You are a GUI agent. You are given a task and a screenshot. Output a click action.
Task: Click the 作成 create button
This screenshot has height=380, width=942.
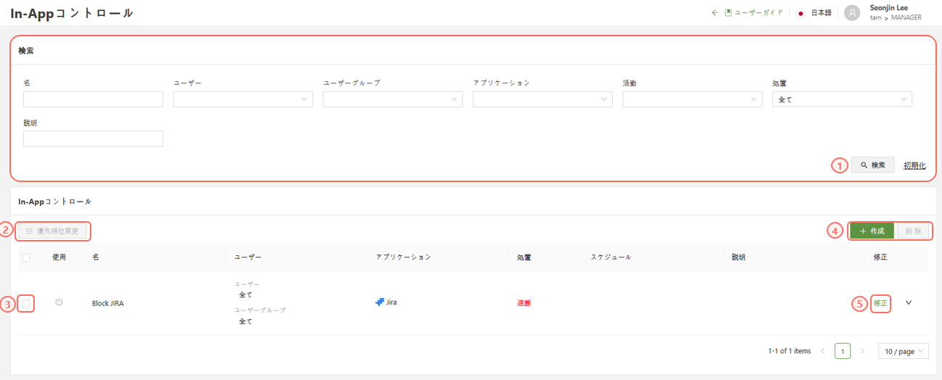click(872, 231)
